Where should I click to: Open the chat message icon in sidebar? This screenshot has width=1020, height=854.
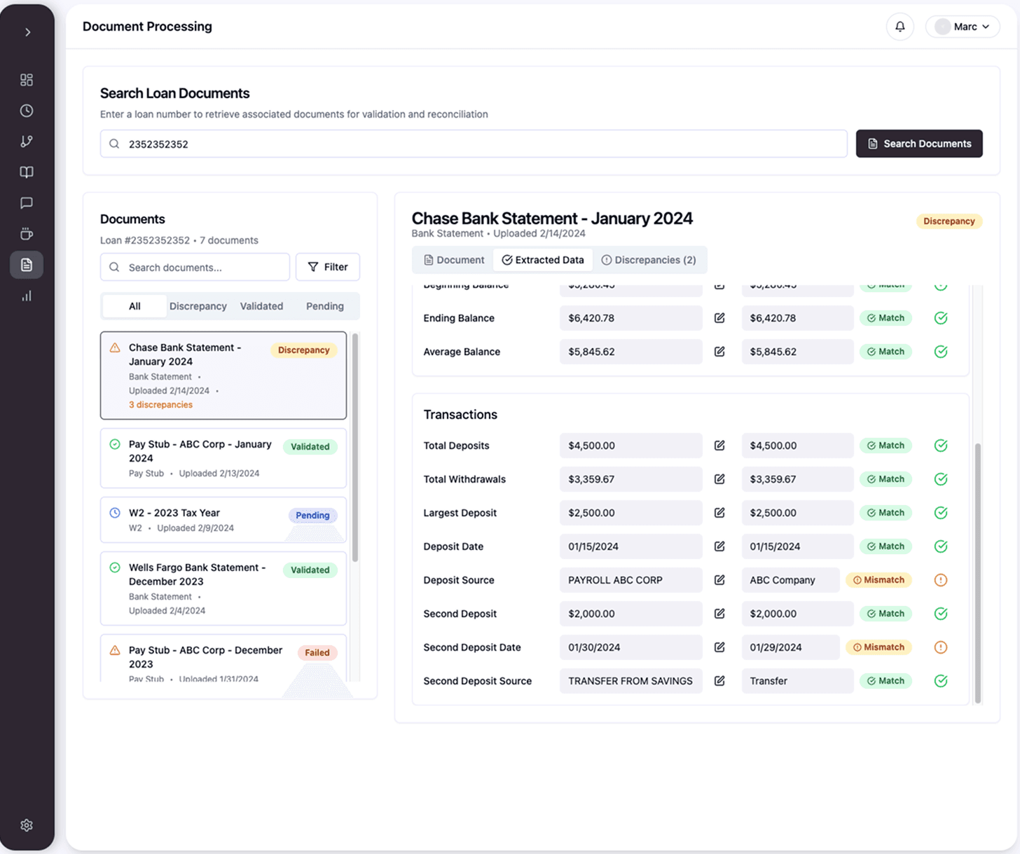27,203
